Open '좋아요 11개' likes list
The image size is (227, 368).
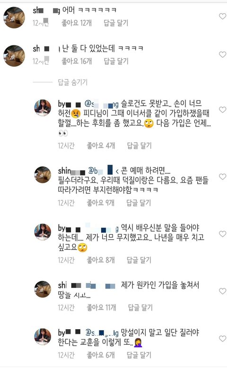click(101, 307)
